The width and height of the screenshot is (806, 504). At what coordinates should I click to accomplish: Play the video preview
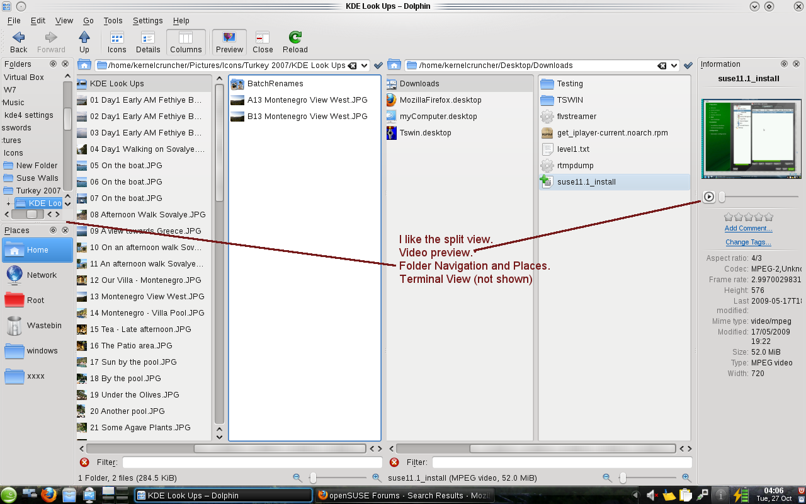[709, 197]
